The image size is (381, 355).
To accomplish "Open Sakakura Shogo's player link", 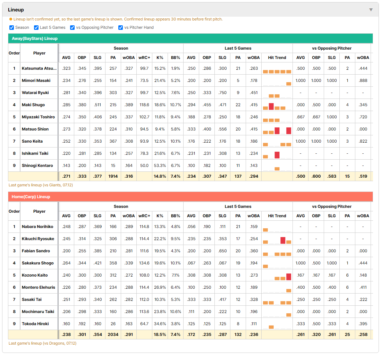I will tap(38, 263).
